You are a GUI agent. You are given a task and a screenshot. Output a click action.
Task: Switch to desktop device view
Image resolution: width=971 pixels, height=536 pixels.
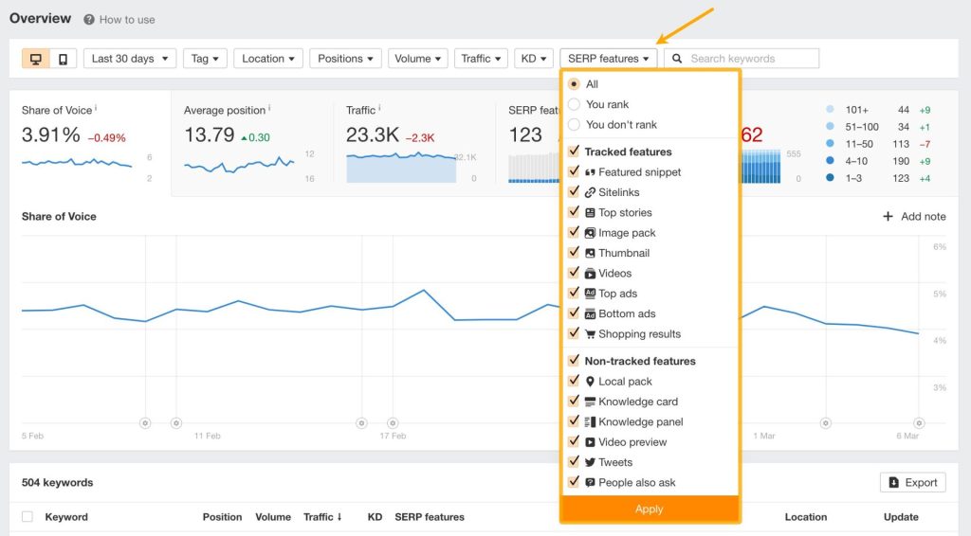pyautogui.click(x=36, y=59)
